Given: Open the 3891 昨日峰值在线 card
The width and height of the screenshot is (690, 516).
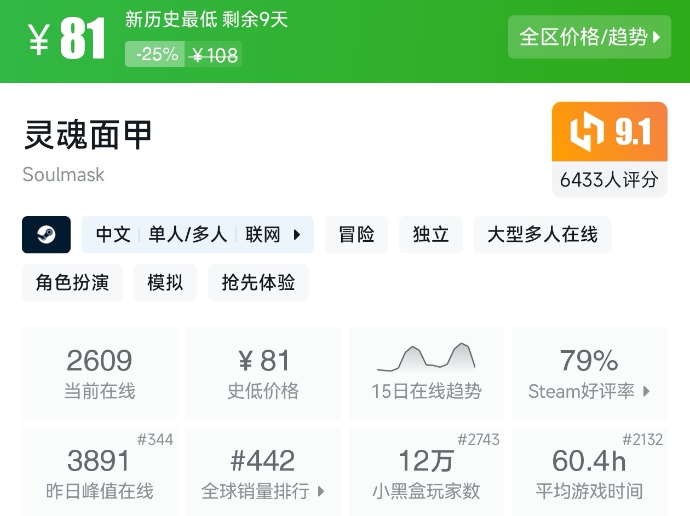Looking at the screenshot, I should (100, 472).
